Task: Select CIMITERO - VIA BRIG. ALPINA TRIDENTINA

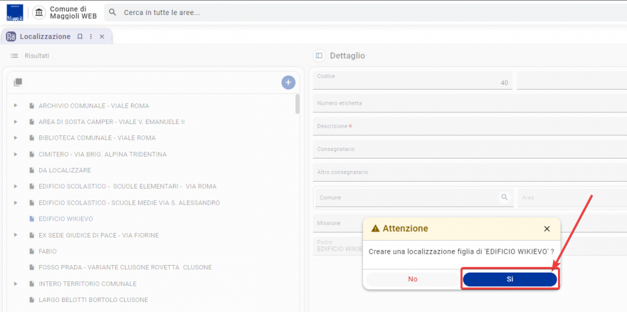Action: (x=103, y=154)
